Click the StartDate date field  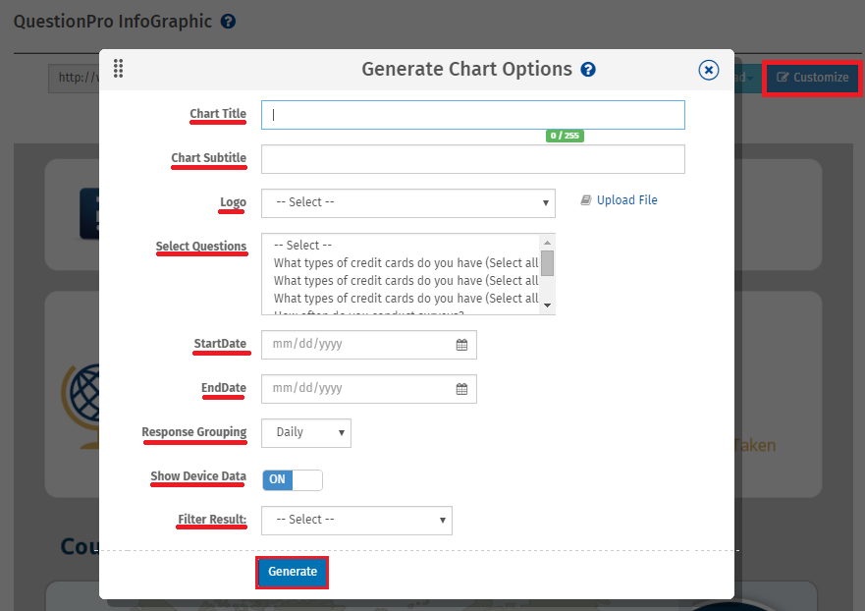click(368, 345)
